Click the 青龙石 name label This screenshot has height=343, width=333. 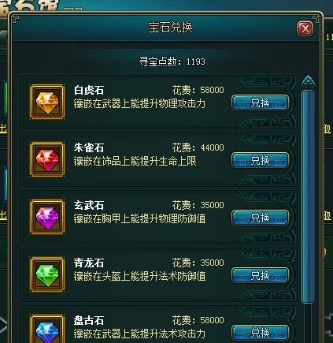[89, 263]
